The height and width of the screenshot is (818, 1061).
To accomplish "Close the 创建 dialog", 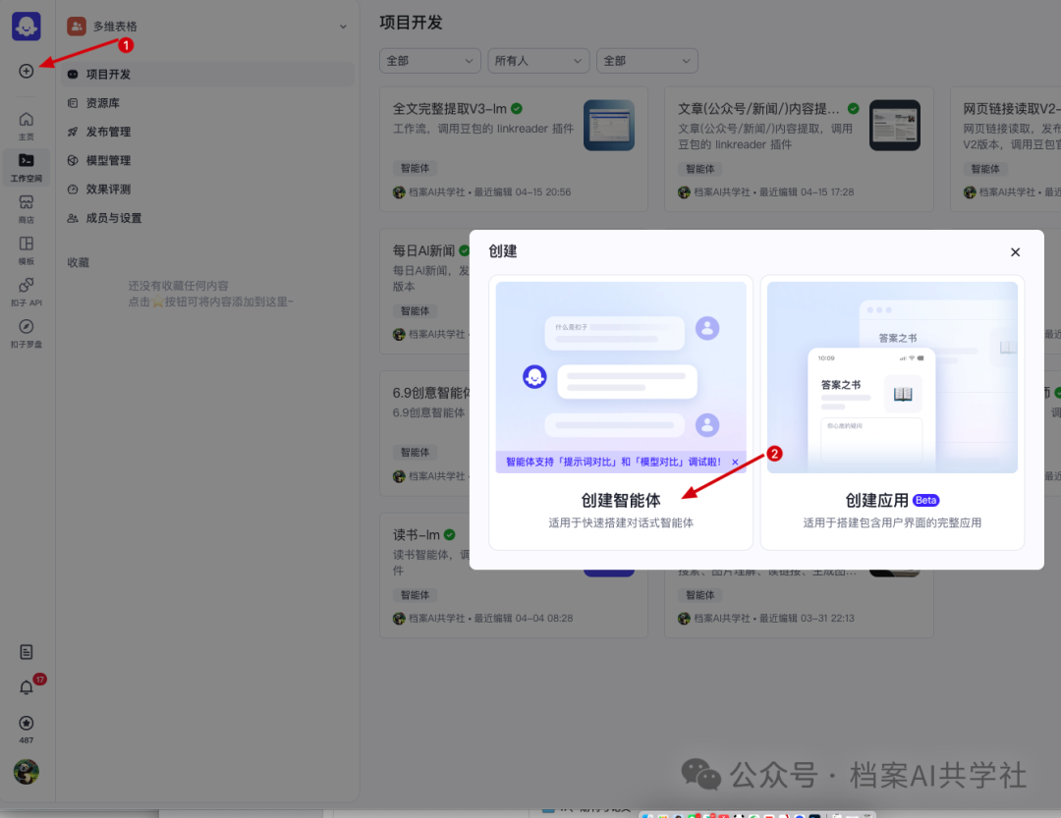I will [1015, 252].
